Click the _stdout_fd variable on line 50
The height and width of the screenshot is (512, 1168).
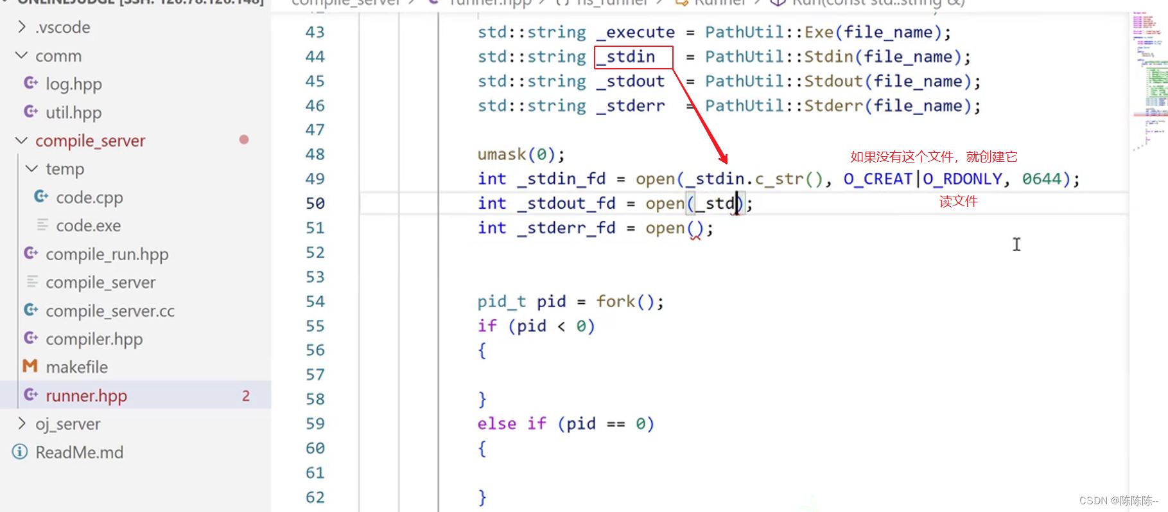[566, 204]
